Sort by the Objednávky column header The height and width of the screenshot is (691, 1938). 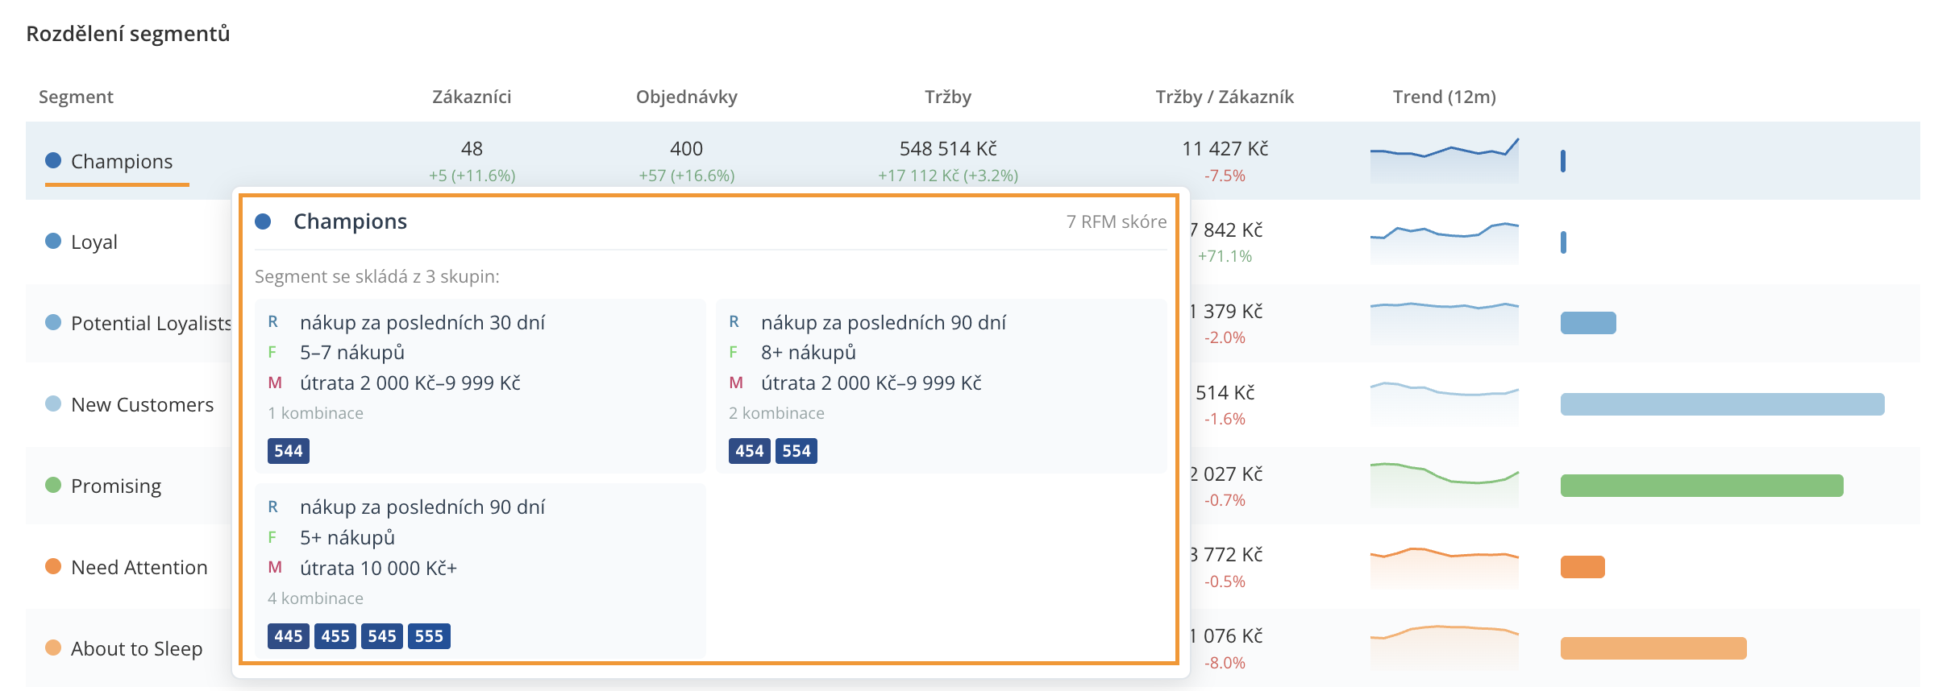click(x=687, y=97)
